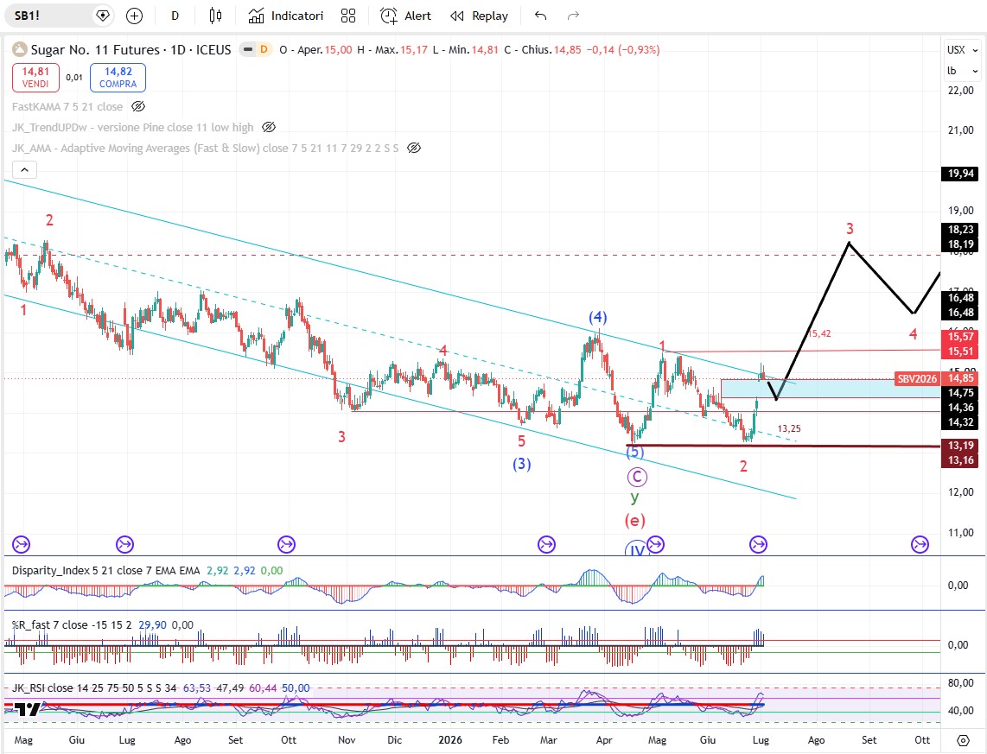The image size is (987, 754).
Task: Click the contract rollover marker near Lug 2025
Action: pyautogui.click(x=124, y=544)
